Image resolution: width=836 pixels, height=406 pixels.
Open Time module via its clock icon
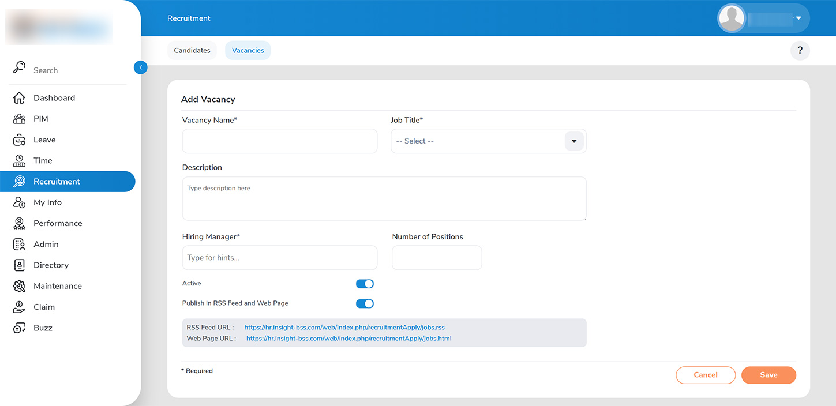[19, 161]
